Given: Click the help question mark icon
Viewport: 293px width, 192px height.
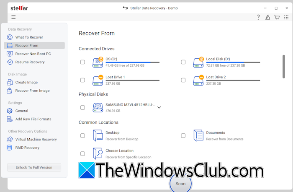Looking at the screenshot, I should (x=258, y=17).
